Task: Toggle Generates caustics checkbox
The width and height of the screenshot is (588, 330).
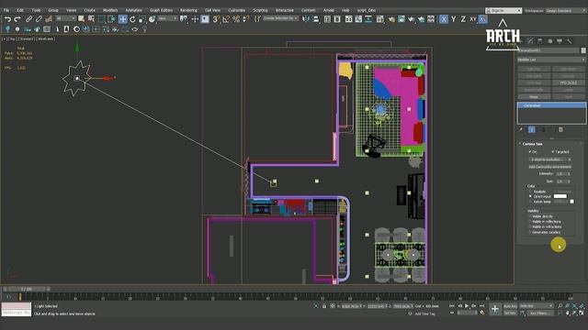Action: pyautogui.click(x=530, y=232)
